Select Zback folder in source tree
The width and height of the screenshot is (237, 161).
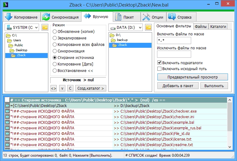(x=26, y=55)
